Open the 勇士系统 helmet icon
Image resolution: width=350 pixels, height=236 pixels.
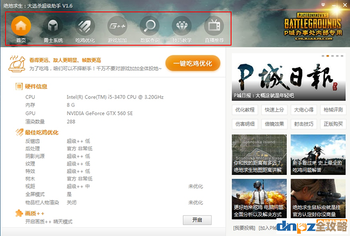(x=53, y=26)
